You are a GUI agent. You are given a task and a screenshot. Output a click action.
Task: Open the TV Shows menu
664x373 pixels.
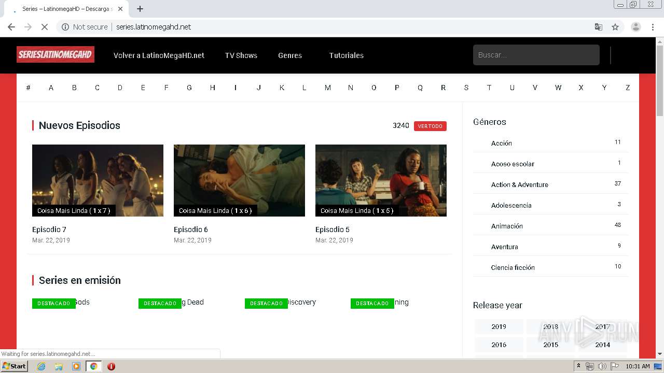tap(241, 55)
